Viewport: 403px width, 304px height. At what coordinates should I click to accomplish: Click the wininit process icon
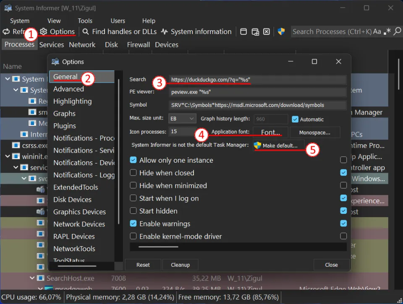coord(16,156)
